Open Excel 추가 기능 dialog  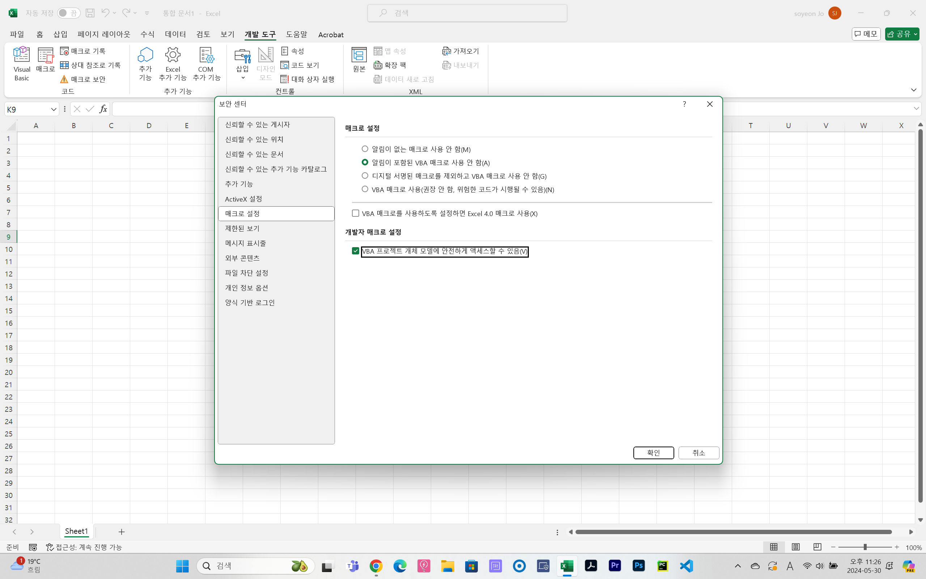173,64
